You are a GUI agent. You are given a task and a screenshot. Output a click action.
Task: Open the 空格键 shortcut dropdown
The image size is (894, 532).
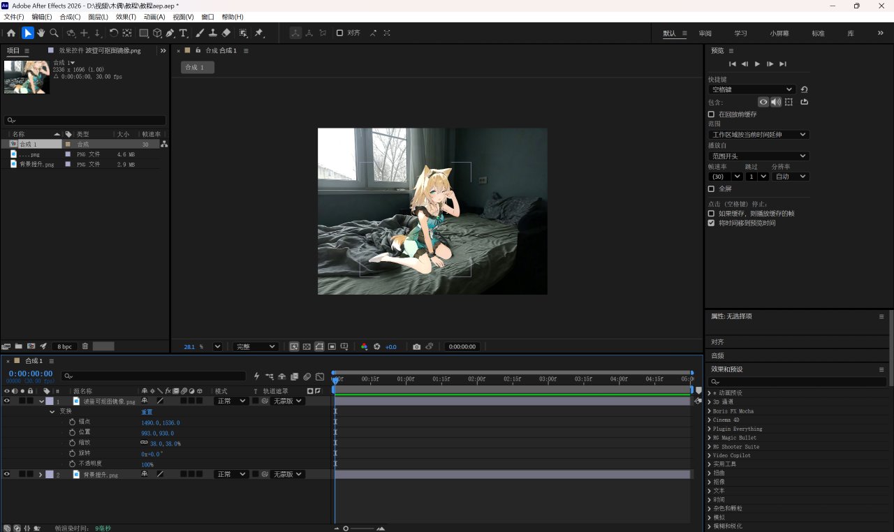pyautogui.click(x=752, y=89)
